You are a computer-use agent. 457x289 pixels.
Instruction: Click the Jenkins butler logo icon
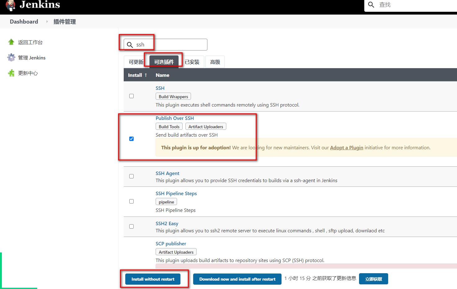(x=11, y=5)
